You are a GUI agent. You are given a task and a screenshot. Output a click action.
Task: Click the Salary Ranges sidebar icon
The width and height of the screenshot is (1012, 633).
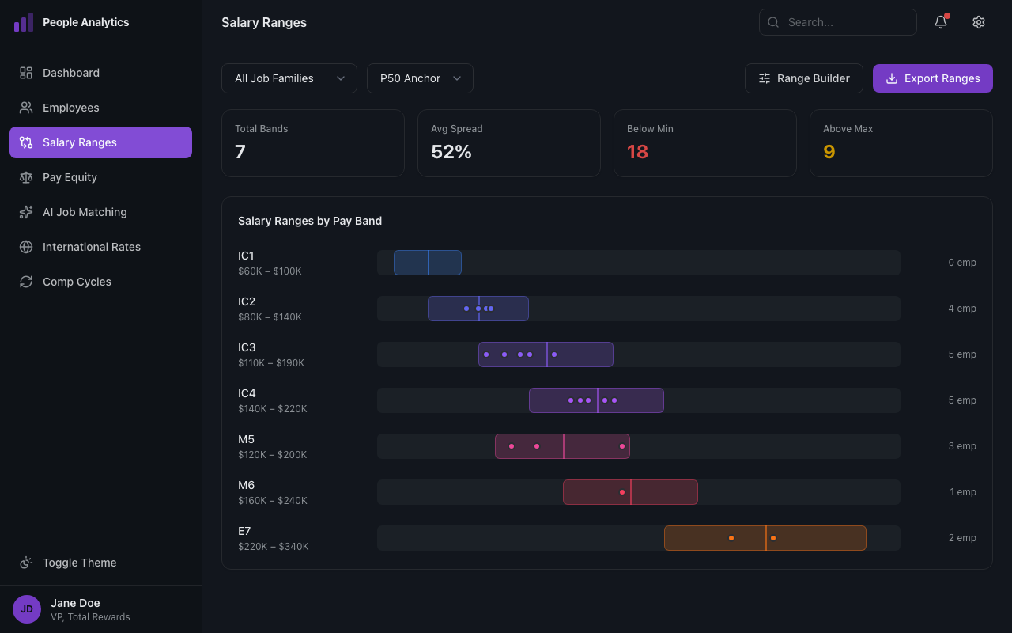(x=26, y=142)
